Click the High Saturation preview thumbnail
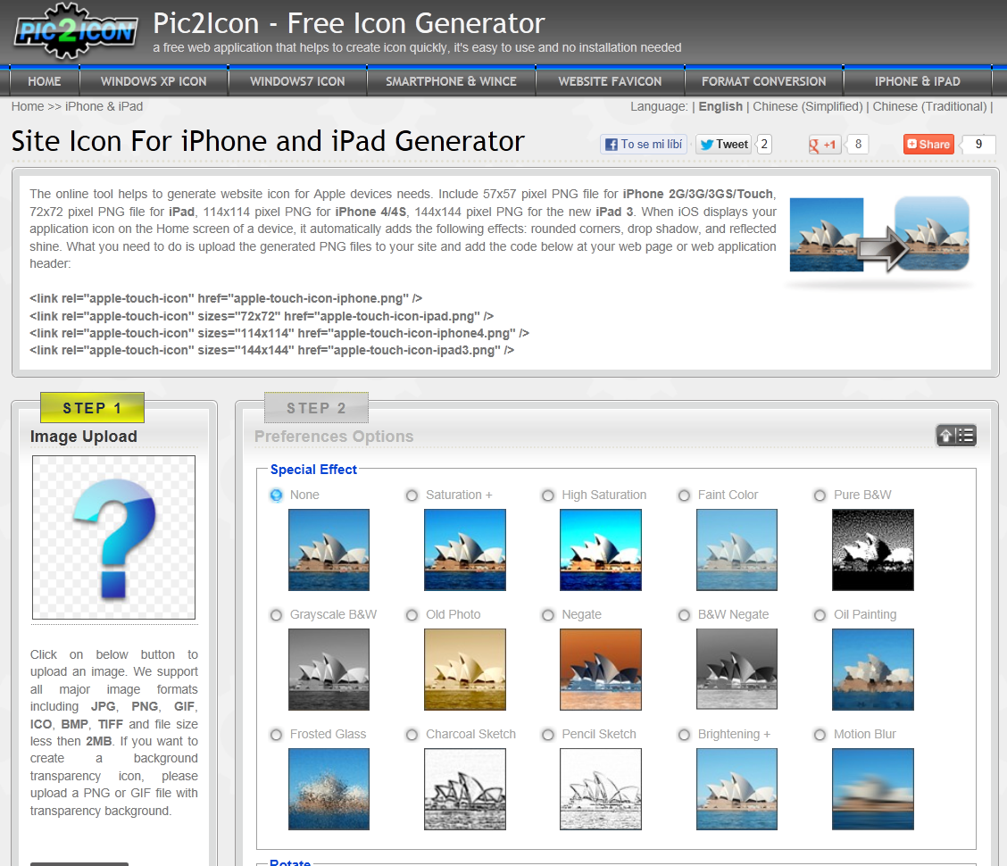The width and height of the screenshot is (1007, 866). (x=601, y=550)
